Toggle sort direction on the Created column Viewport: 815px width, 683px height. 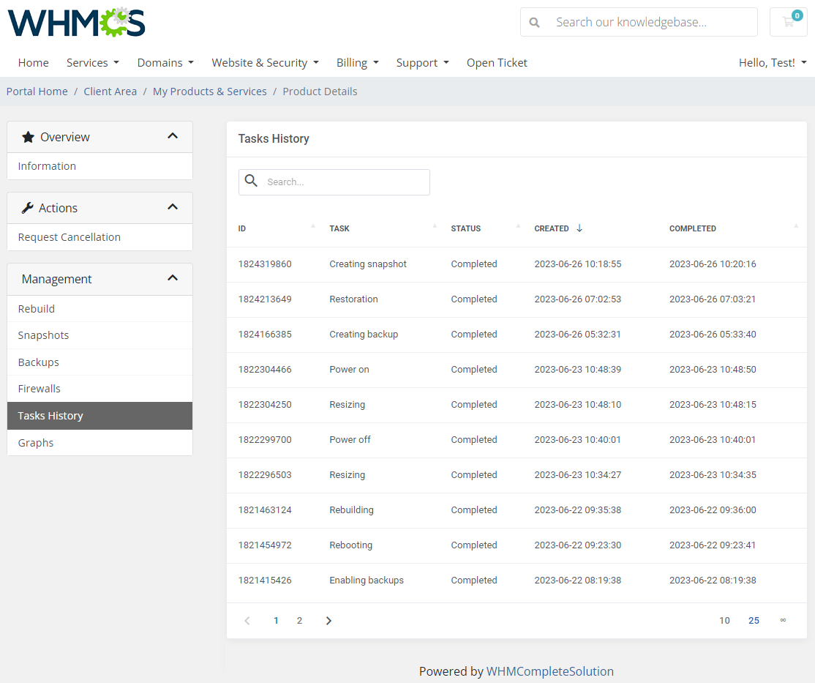579,228
